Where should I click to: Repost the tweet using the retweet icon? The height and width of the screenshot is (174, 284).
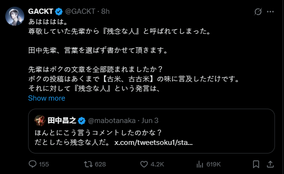(x=88, y=164)
